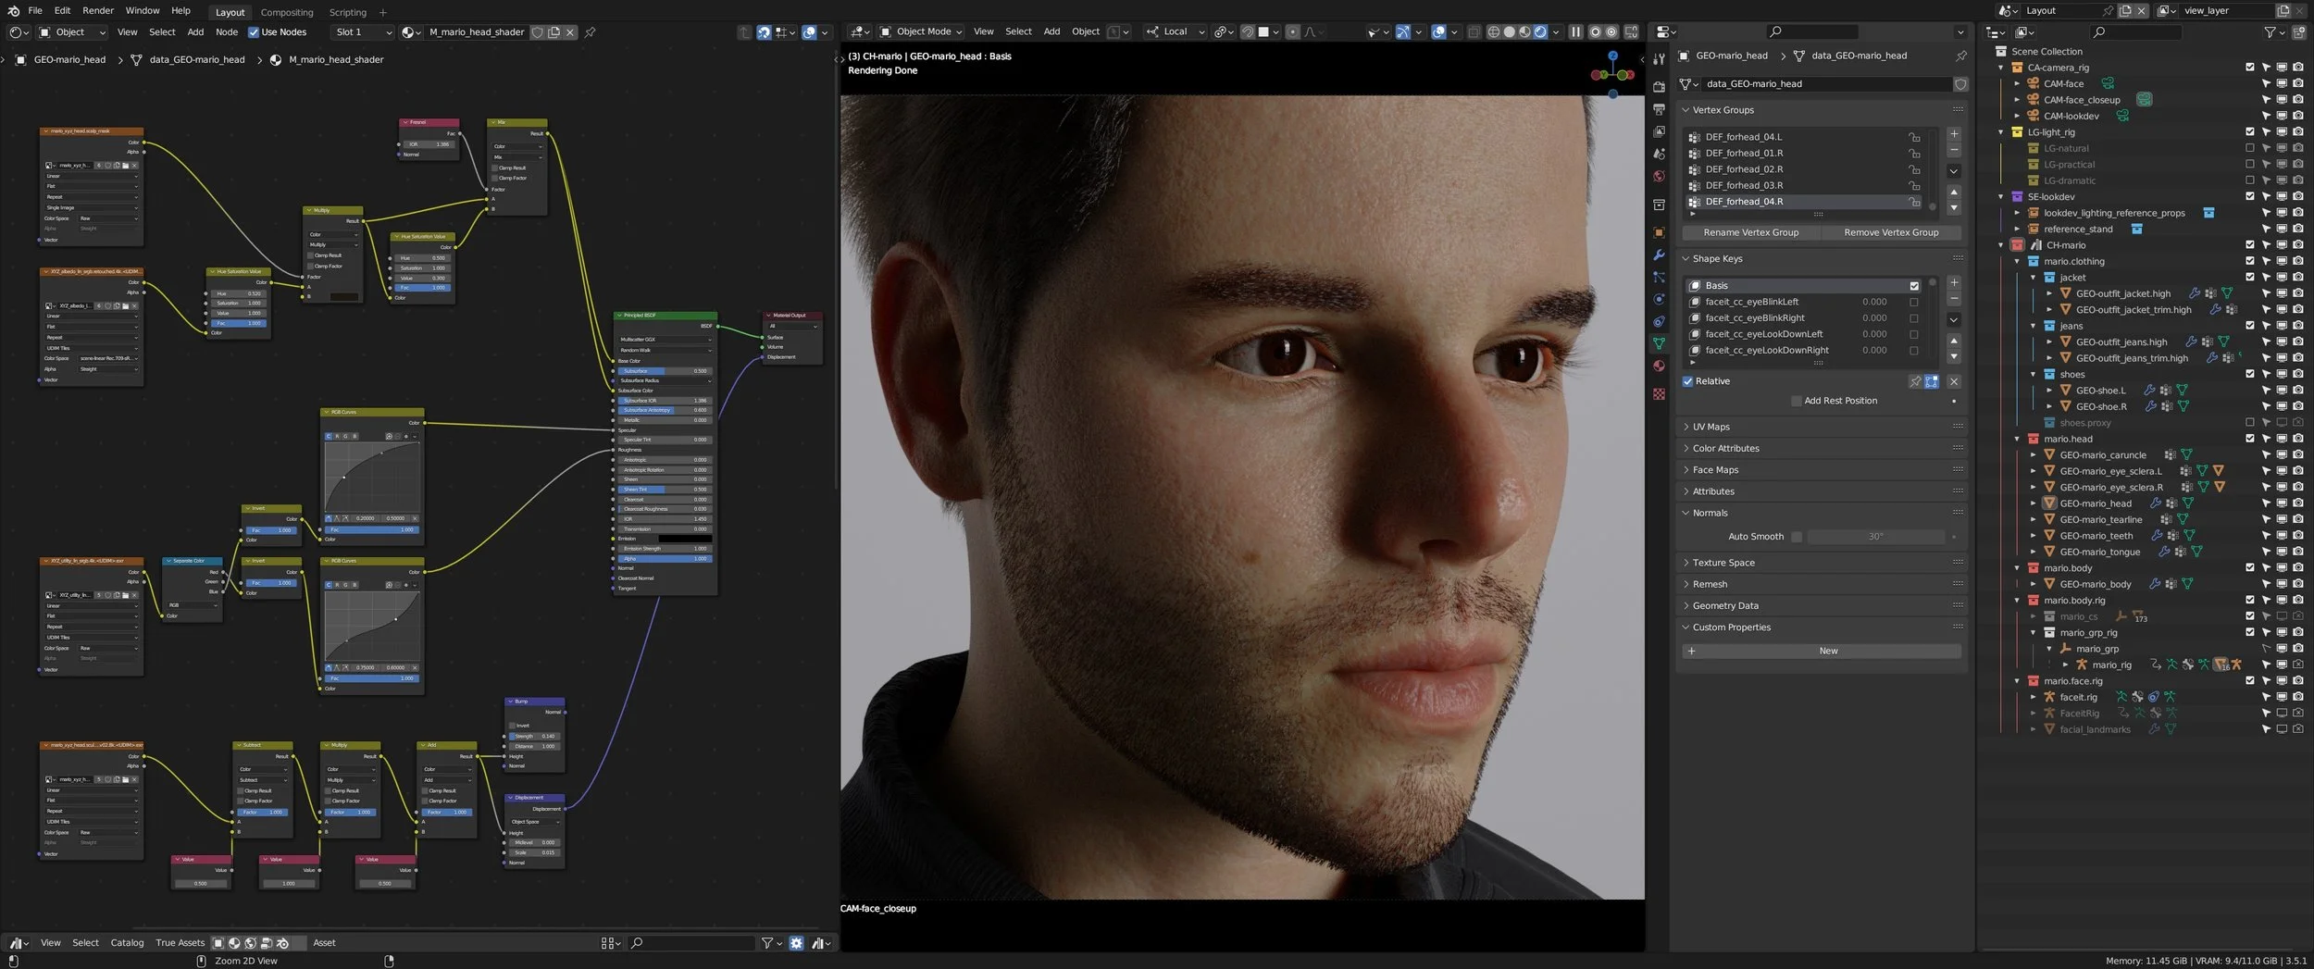The image size is (2314, 969).
Task: Open the Scene properties tab icon
Action: coord(1659,154)
